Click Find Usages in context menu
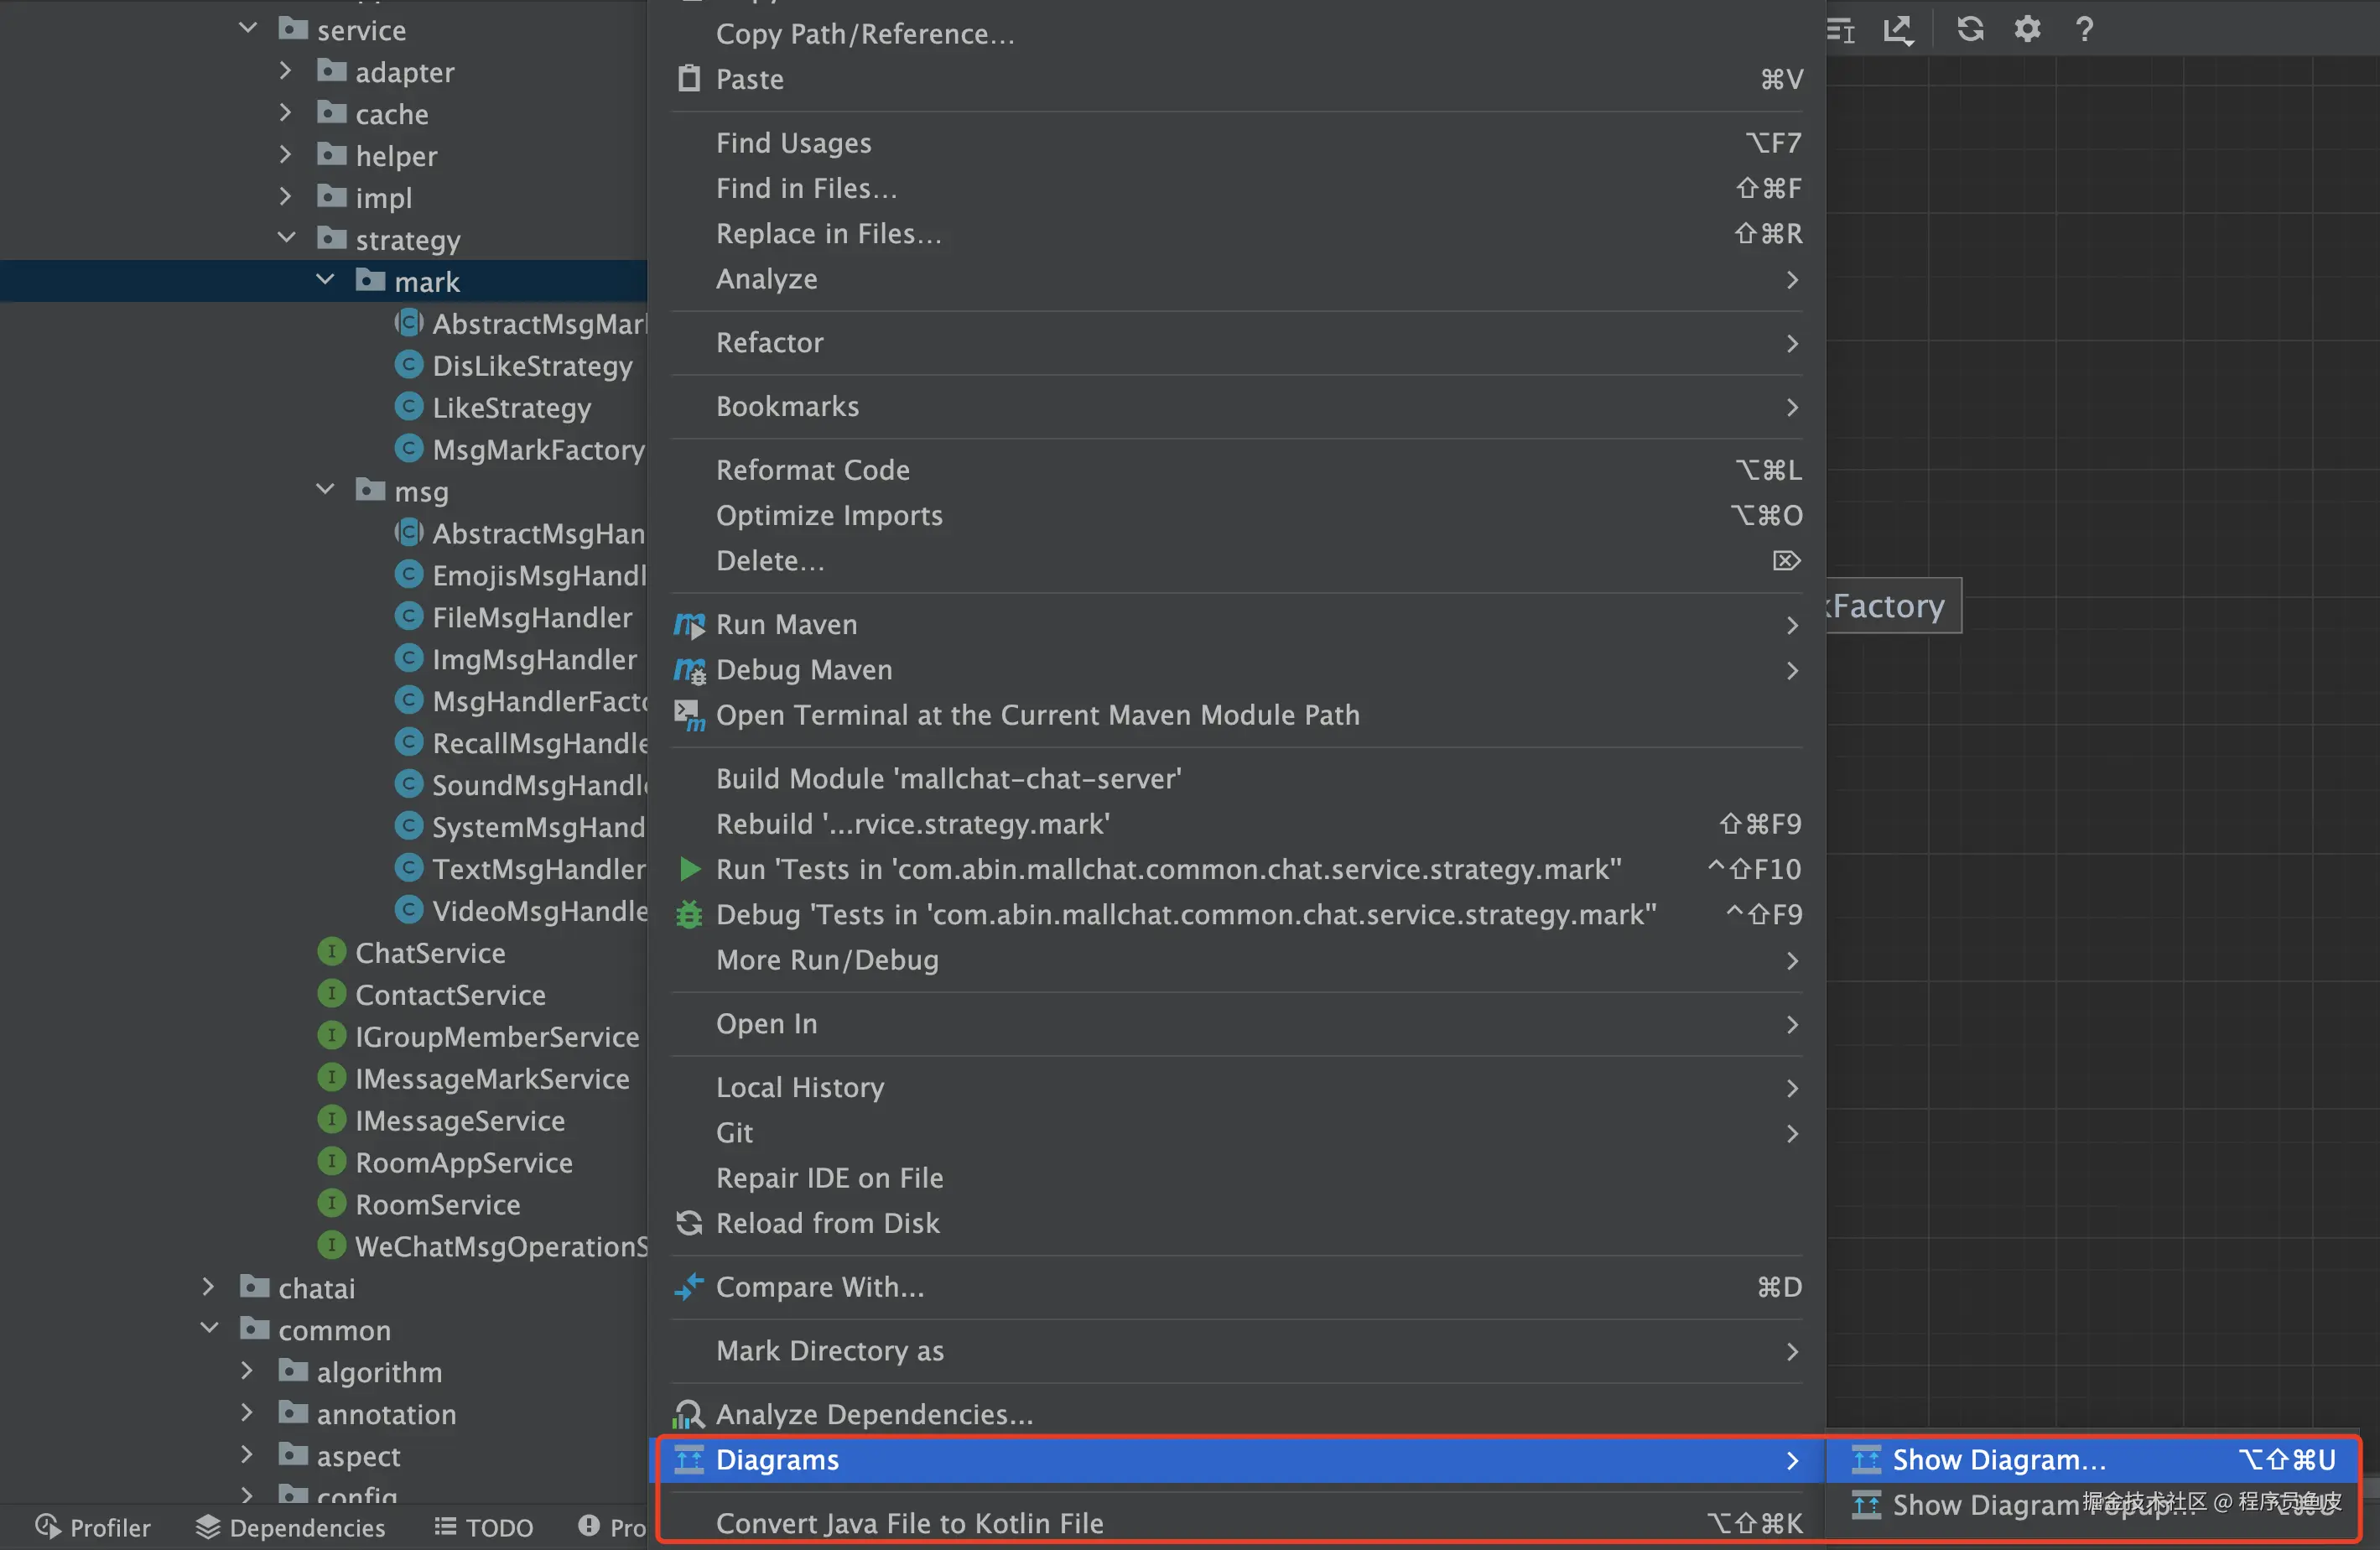Image resolution: width=2380 pixels, height=1550 pixels. [793, 142]
